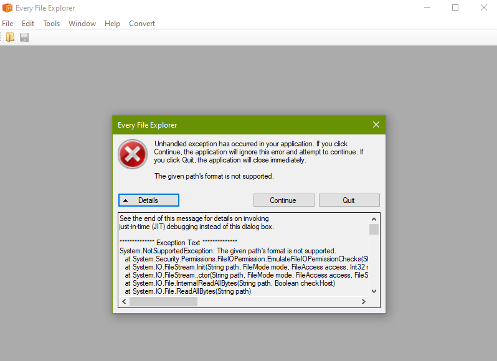Click the 'just-in-time (JIT) debugging' line
497x361 pixels.
click(x=197, y=227)
